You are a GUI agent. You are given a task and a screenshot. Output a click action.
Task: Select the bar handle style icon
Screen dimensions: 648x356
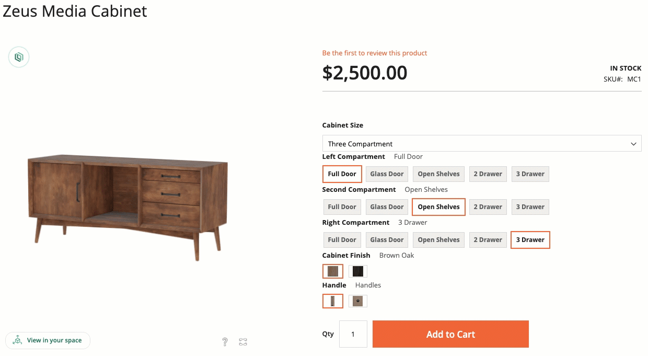coord(332,301)
